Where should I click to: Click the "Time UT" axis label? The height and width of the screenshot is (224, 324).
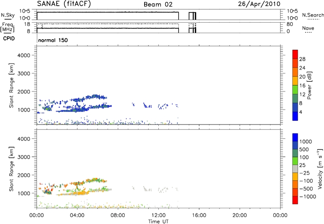pos(158,222)
